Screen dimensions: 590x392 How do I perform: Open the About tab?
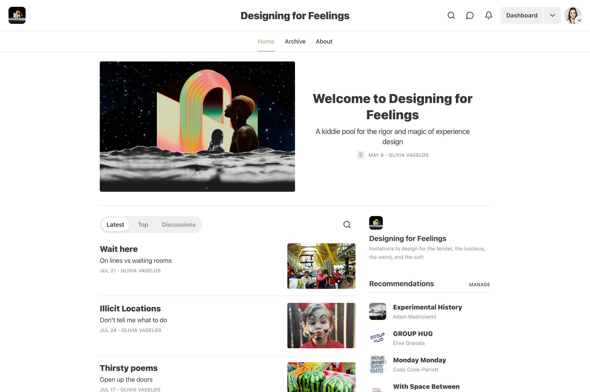324,41
